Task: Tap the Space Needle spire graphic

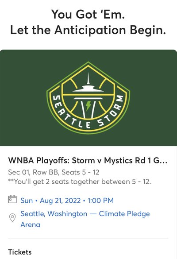Action: coord(88,79)
